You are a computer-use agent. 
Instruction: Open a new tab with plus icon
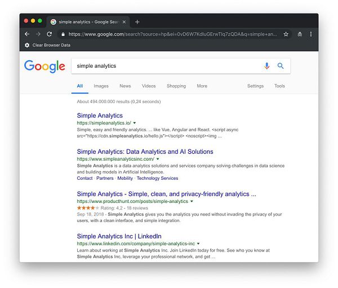pyautogui.click(x=137, y=22)
